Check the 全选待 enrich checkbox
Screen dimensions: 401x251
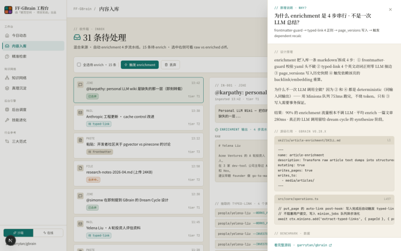(x=79, y=64)
